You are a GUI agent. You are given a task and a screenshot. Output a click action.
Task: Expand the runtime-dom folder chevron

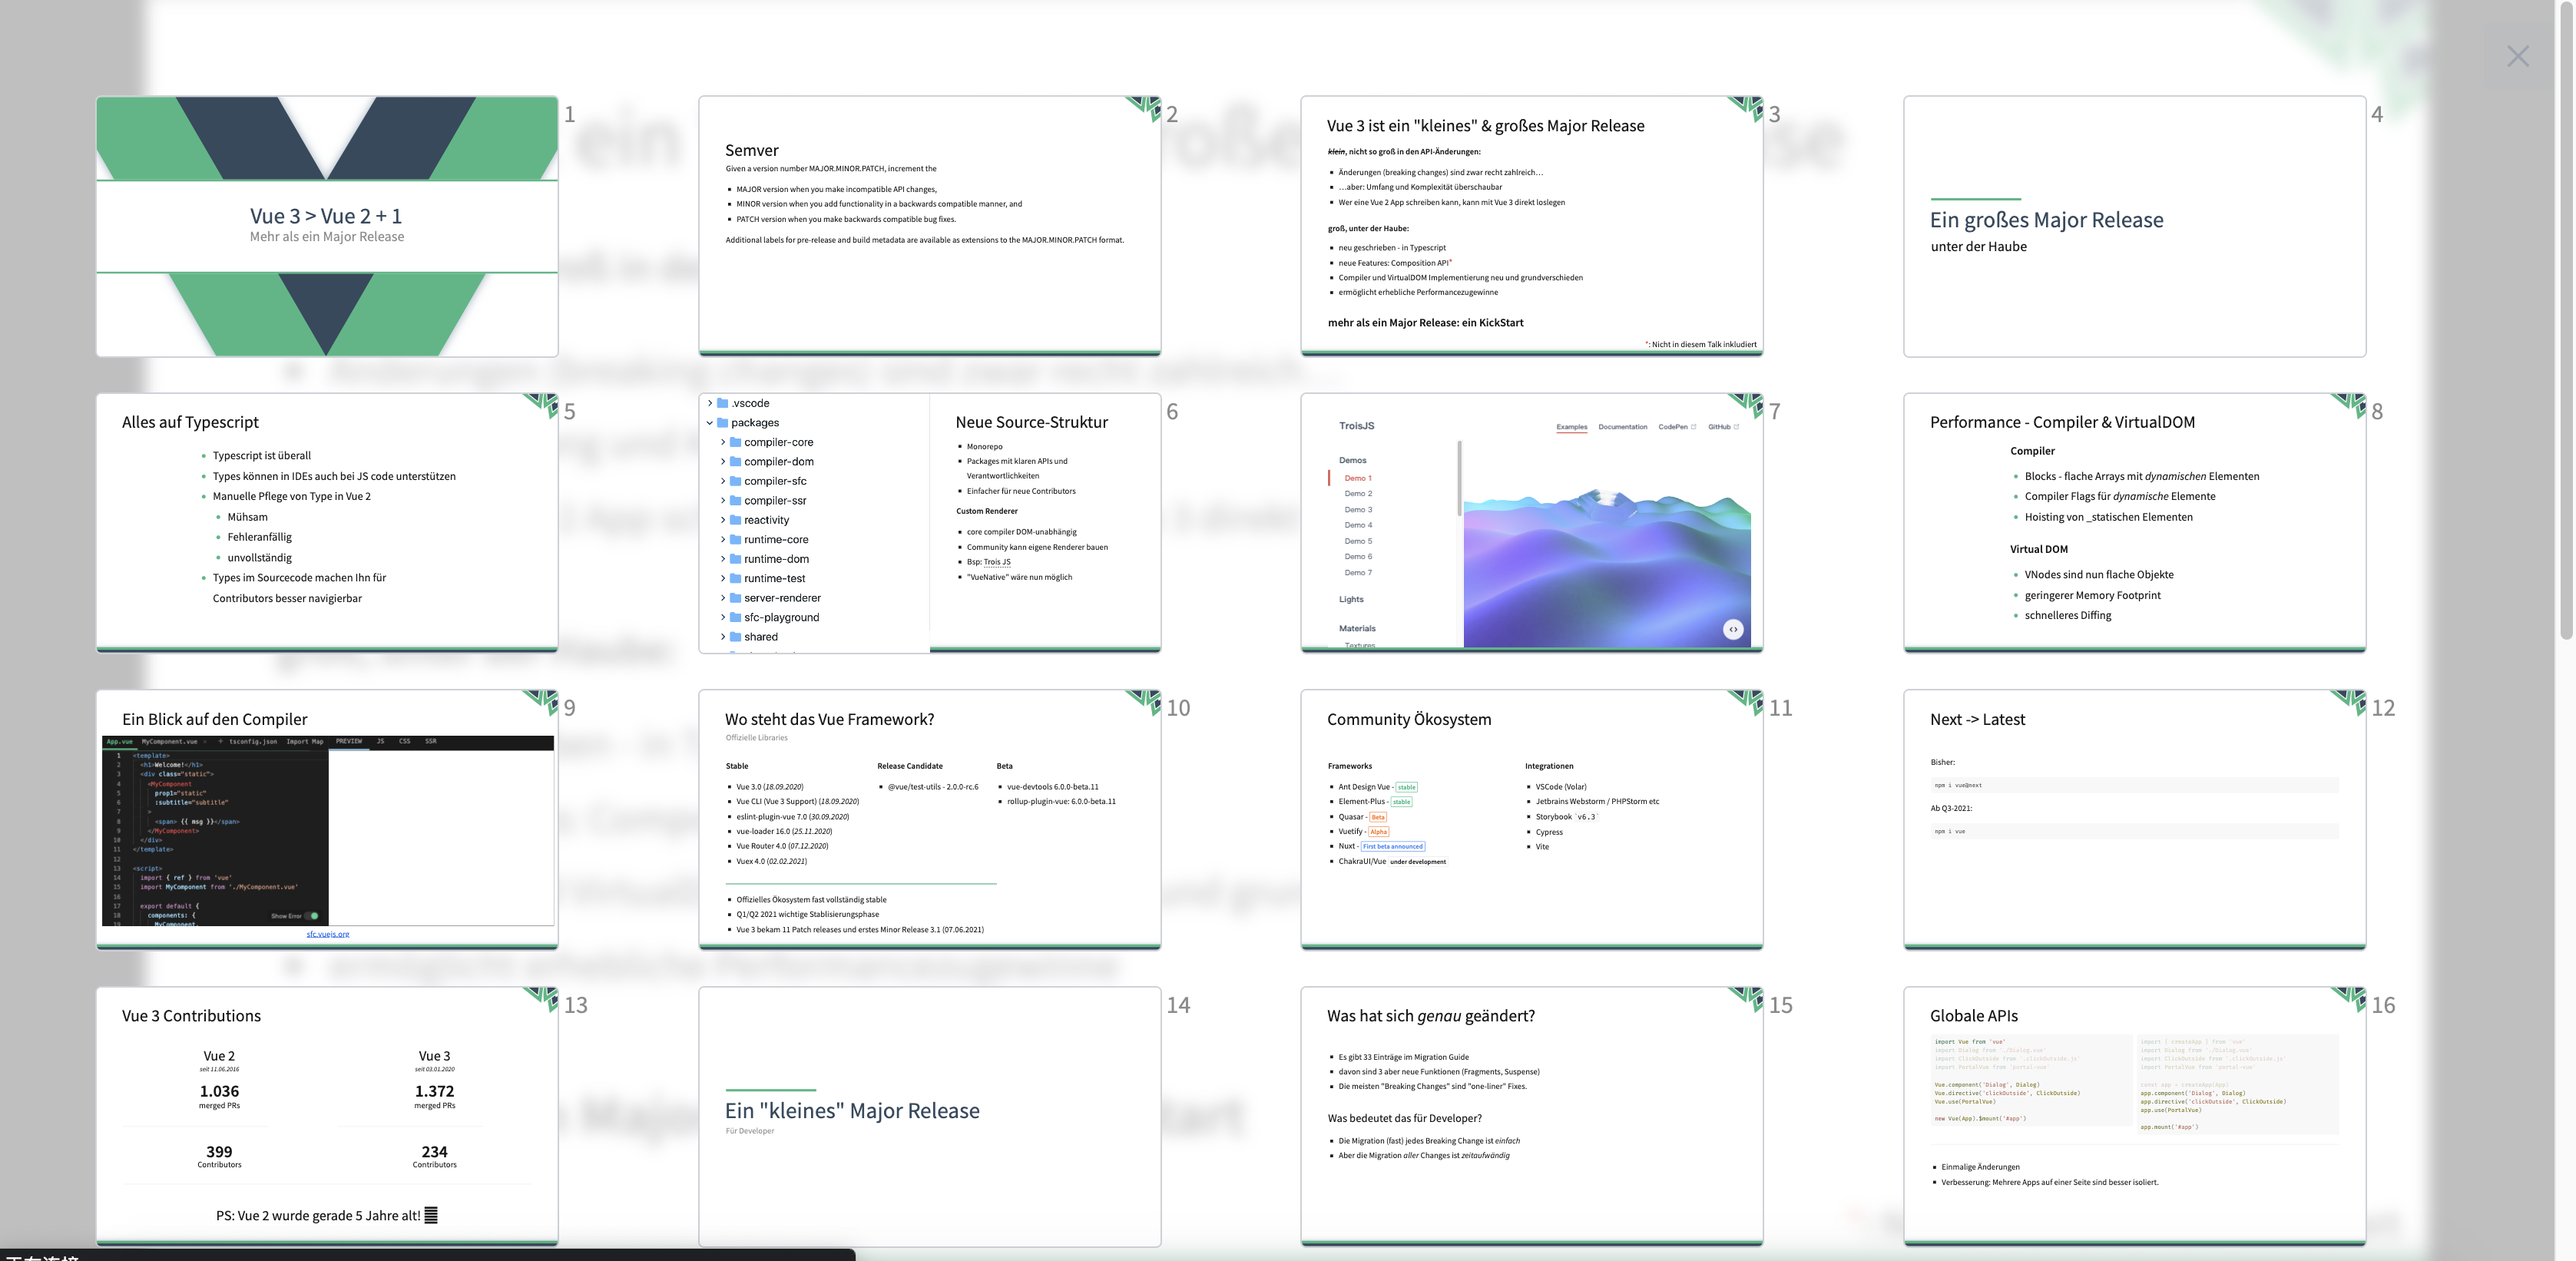pos(723,559)
